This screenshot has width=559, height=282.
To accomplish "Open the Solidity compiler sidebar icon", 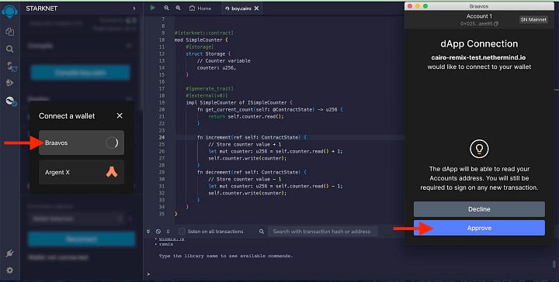I will pyautogui.click(x=12, y=67).
